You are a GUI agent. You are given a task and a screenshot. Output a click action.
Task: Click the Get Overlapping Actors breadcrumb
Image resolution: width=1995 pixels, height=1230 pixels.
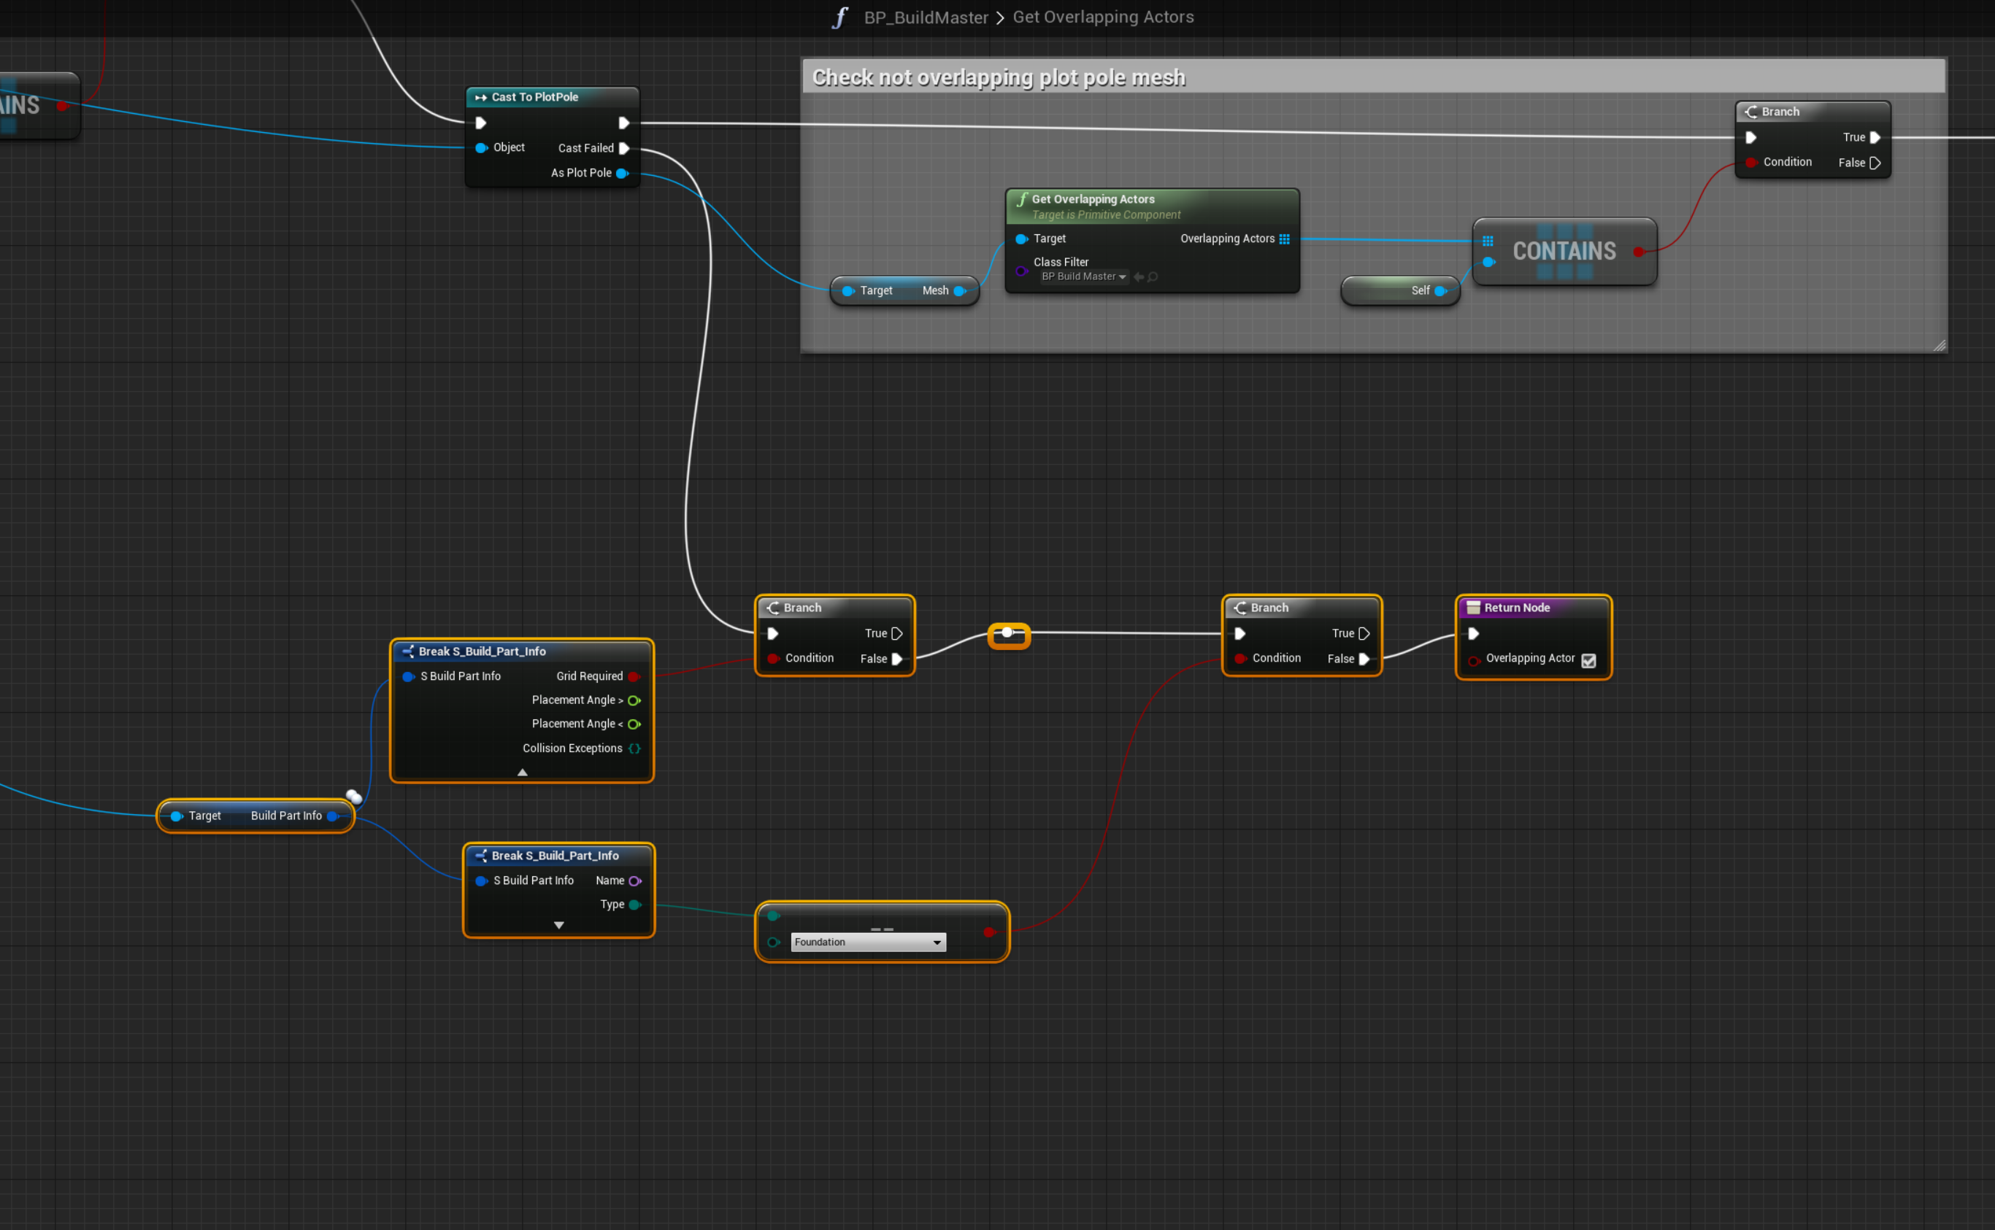pyautogui.click(x=1102, y=17)
